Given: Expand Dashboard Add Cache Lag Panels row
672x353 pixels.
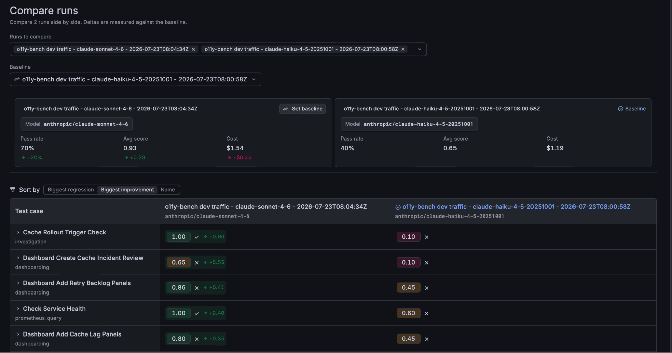Looking at the screenshot, I should coord(18,334).
